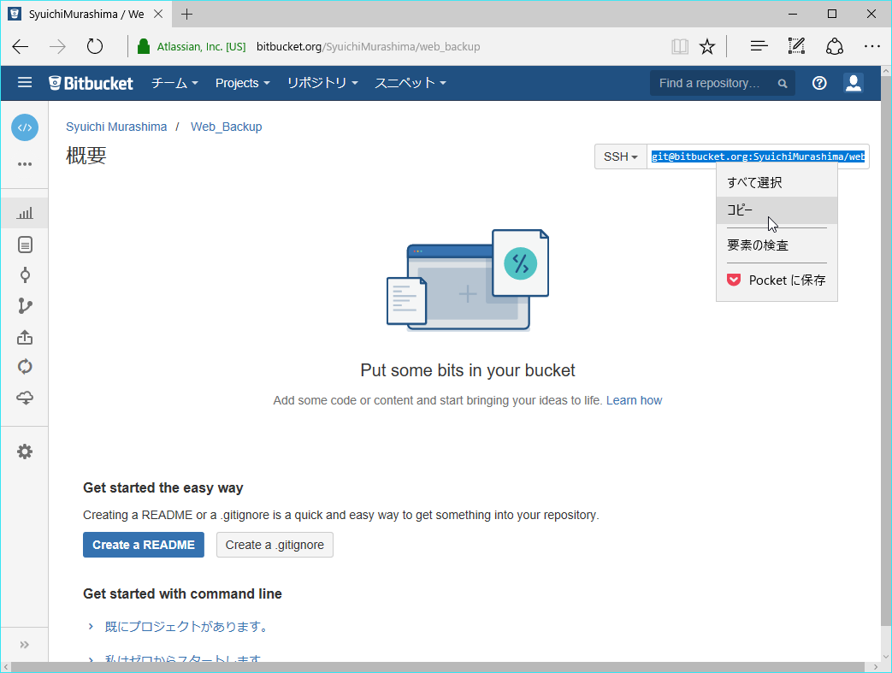This screenshot has height=673, width=892.
Task: Click 'Get started the easy way' heading
Action: click(x=163, y=488)
